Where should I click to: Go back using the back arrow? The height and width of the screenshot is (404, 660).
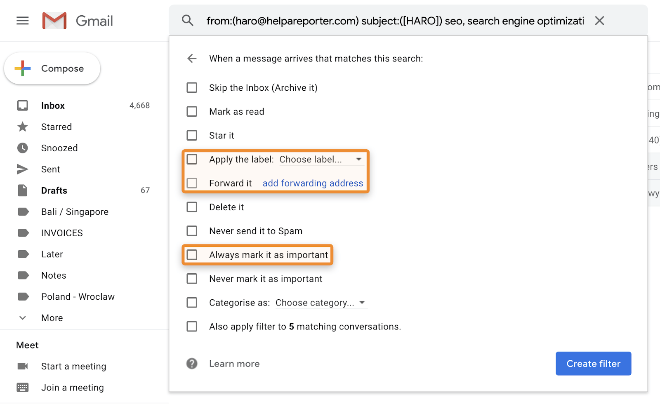[x=192, y=58]
